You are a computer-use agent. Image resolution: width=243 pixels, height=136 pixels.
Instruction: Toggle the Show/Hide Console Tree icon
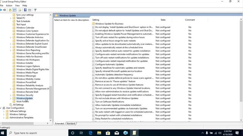[14, 10]
